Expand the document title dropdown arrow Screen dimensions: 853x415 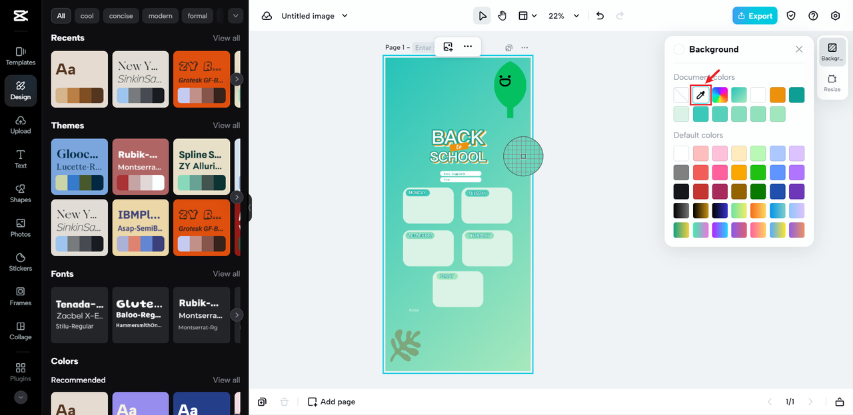pyautogui.click(x=345, y=16)
